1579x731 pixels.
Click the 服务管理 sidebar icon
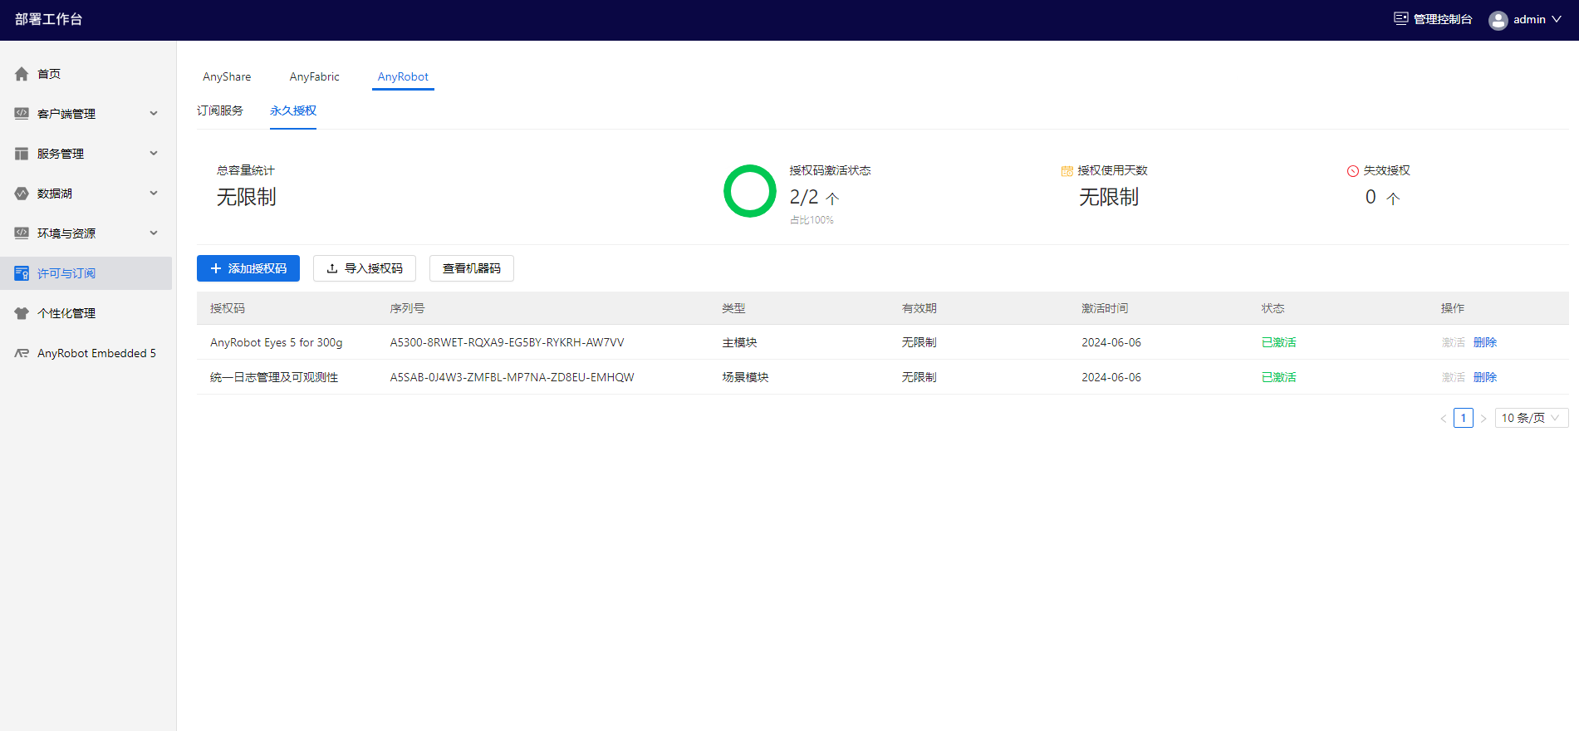click(x=22, y=154)
